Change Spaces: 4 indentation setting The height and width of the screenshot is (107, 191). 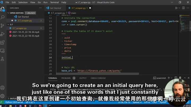pos(137,102)
